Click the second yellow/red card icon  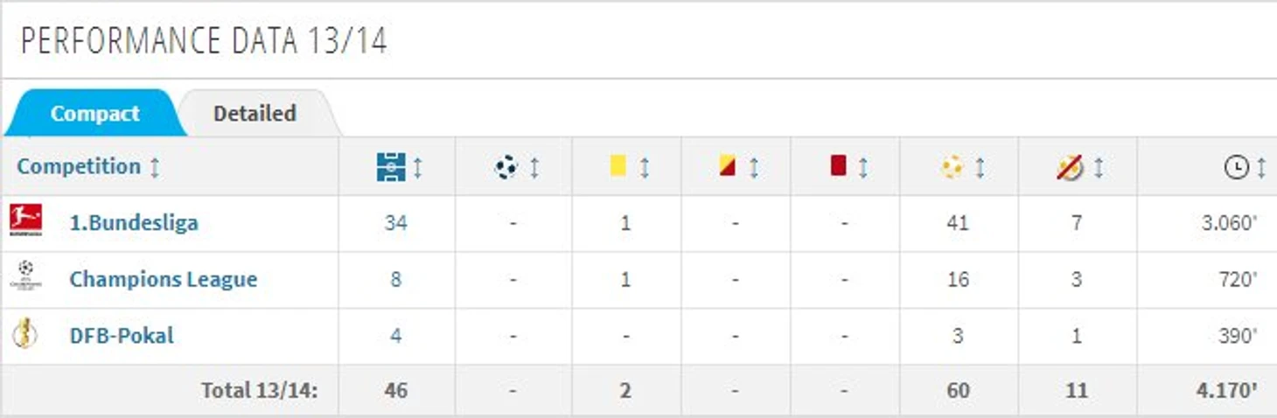click(x=728, y=165)
